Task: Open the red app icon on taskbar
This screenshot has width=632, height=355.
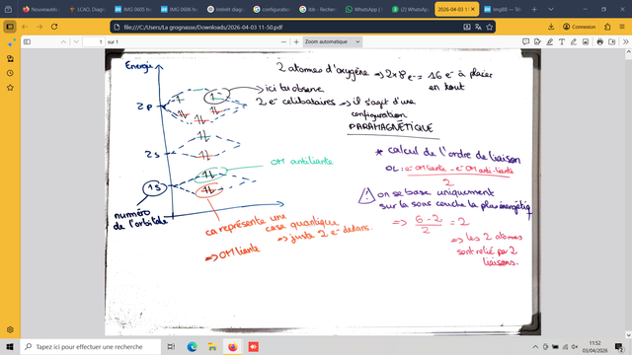Action: tap(253, 346)
